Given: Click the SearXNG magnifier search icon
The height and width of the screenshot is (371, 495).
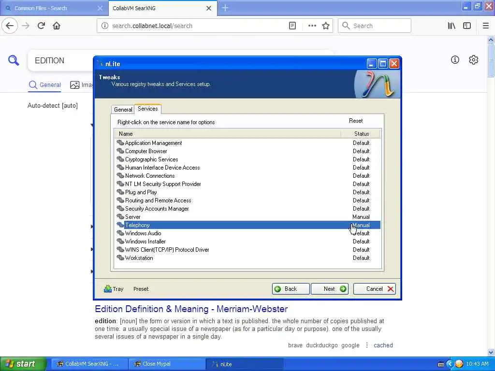Looking at the screenshot, I should coord(14,60).
